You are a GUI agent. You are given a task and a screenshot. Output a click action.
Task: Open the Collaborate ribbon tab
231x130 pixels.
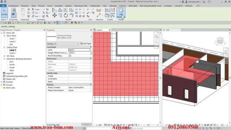pyautogui.click(x=95, y=6)
